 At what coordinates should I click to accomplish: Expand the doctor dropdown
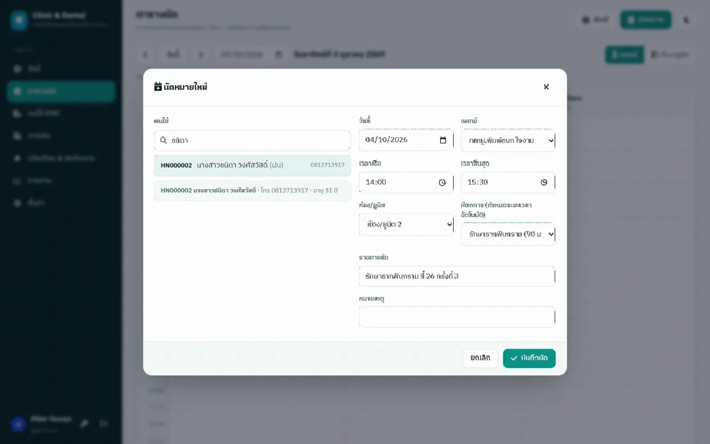(x=508, y=141)
